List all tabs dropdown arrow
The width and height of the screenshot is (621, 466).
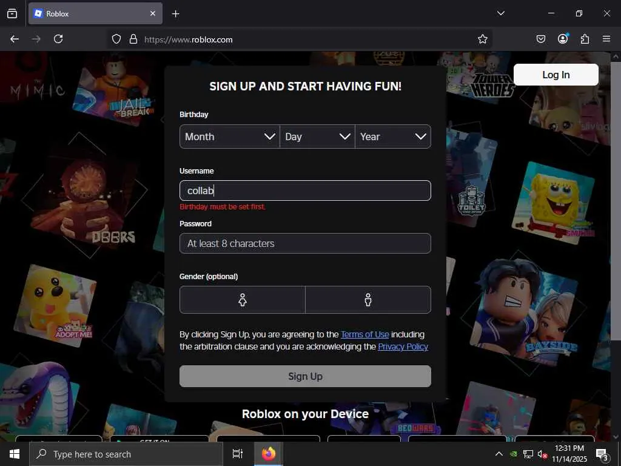500,13
